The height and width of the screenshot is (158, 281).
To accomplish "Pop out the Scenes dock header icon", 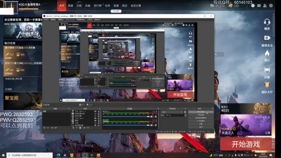I will coord(69,109).
